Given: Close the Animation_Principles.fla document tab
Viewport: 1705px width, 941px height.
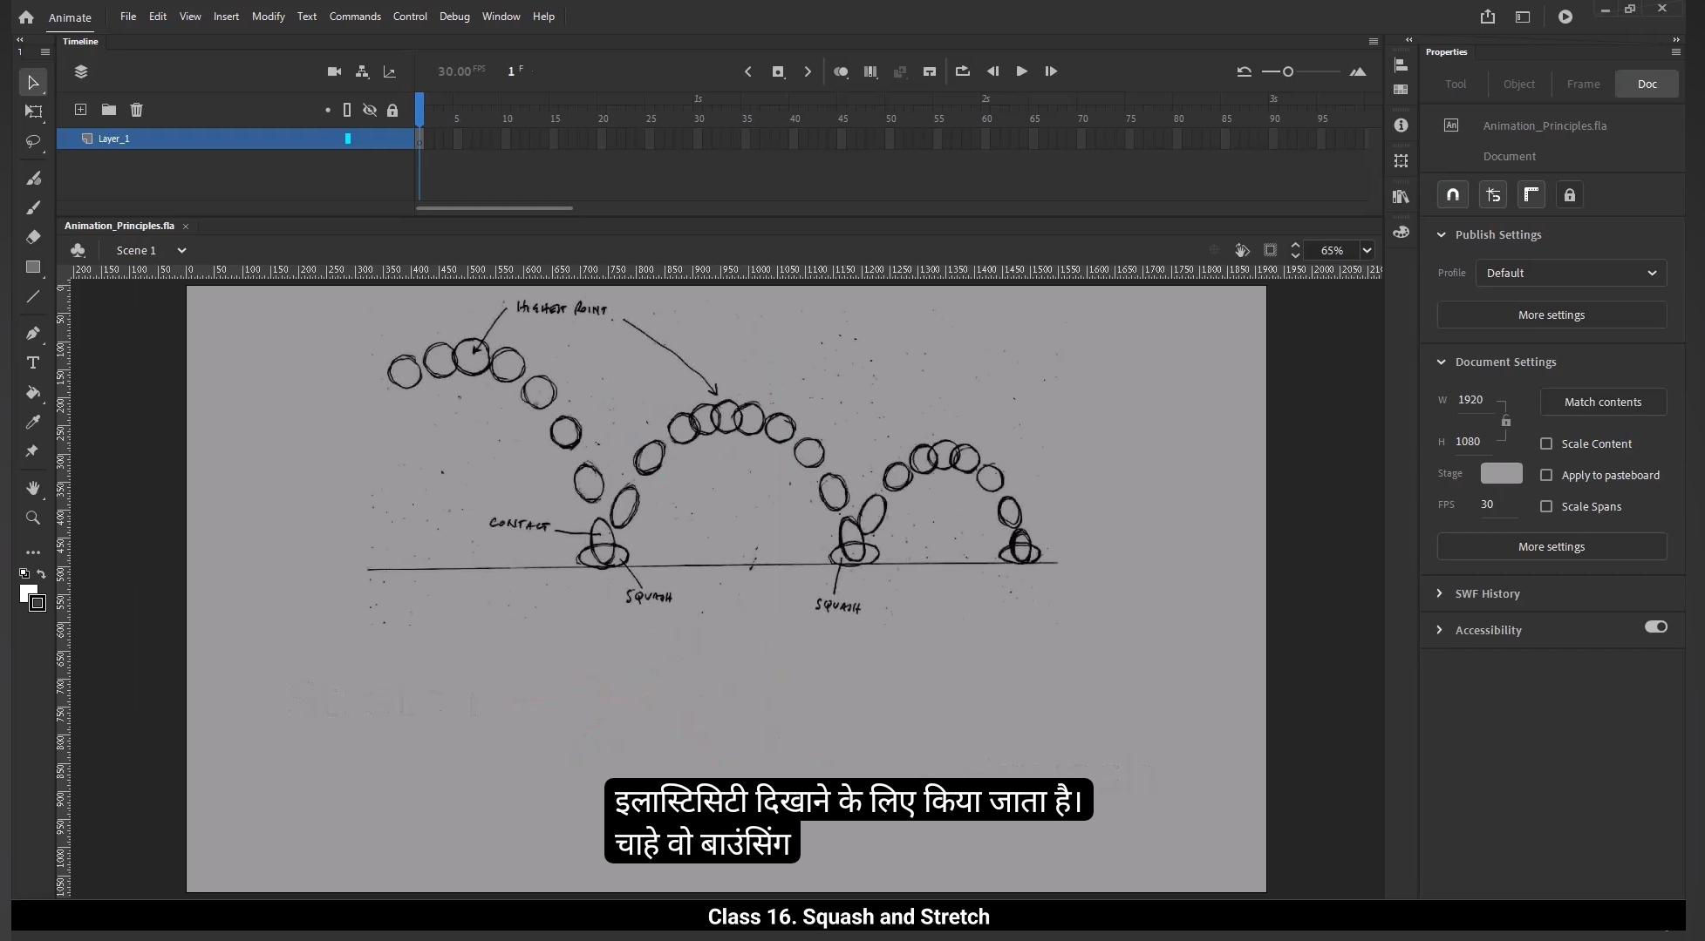Looking at the screenshot, I should click(x=185, y=227).
